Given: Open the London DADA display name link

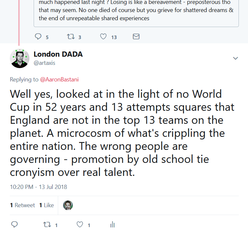Looking at the screenshot, I should pyautogui.click(x=58, y=54).
